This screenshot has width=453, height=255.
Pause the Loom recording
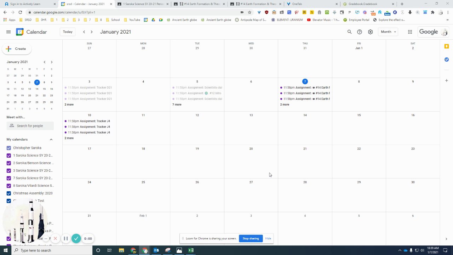click(x=65, y=238)
